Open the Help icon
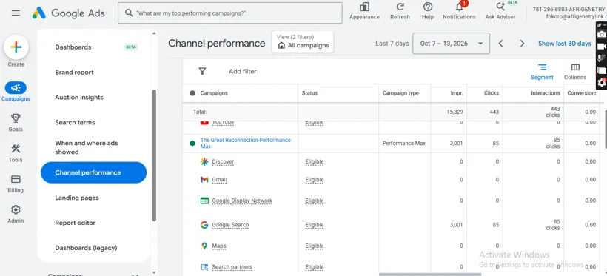Image resolution: width=607 pixels, height=276 pixels. pos(428,7)
